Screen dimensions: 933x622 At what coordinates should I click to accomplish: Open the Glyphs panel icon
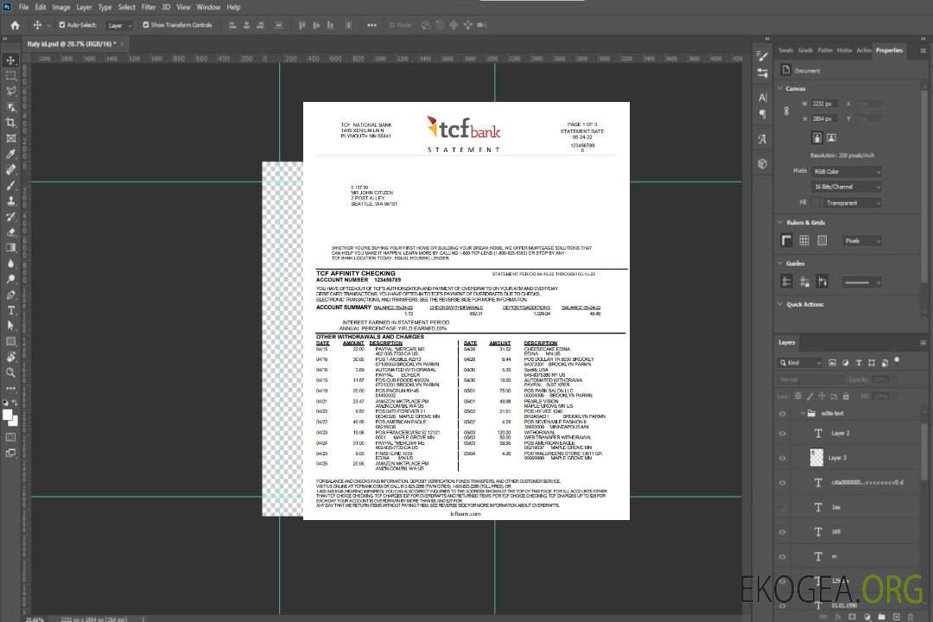click(x=762, y=139)
